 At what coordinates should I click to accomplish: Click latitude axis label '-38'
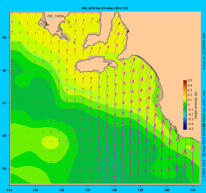(4, 136)
